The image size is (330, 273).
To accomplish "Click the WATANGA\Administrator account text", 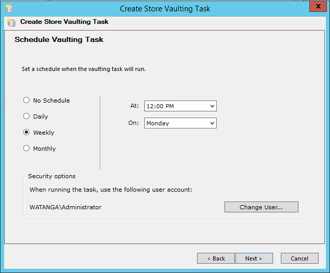I will [x=66, y=207].
